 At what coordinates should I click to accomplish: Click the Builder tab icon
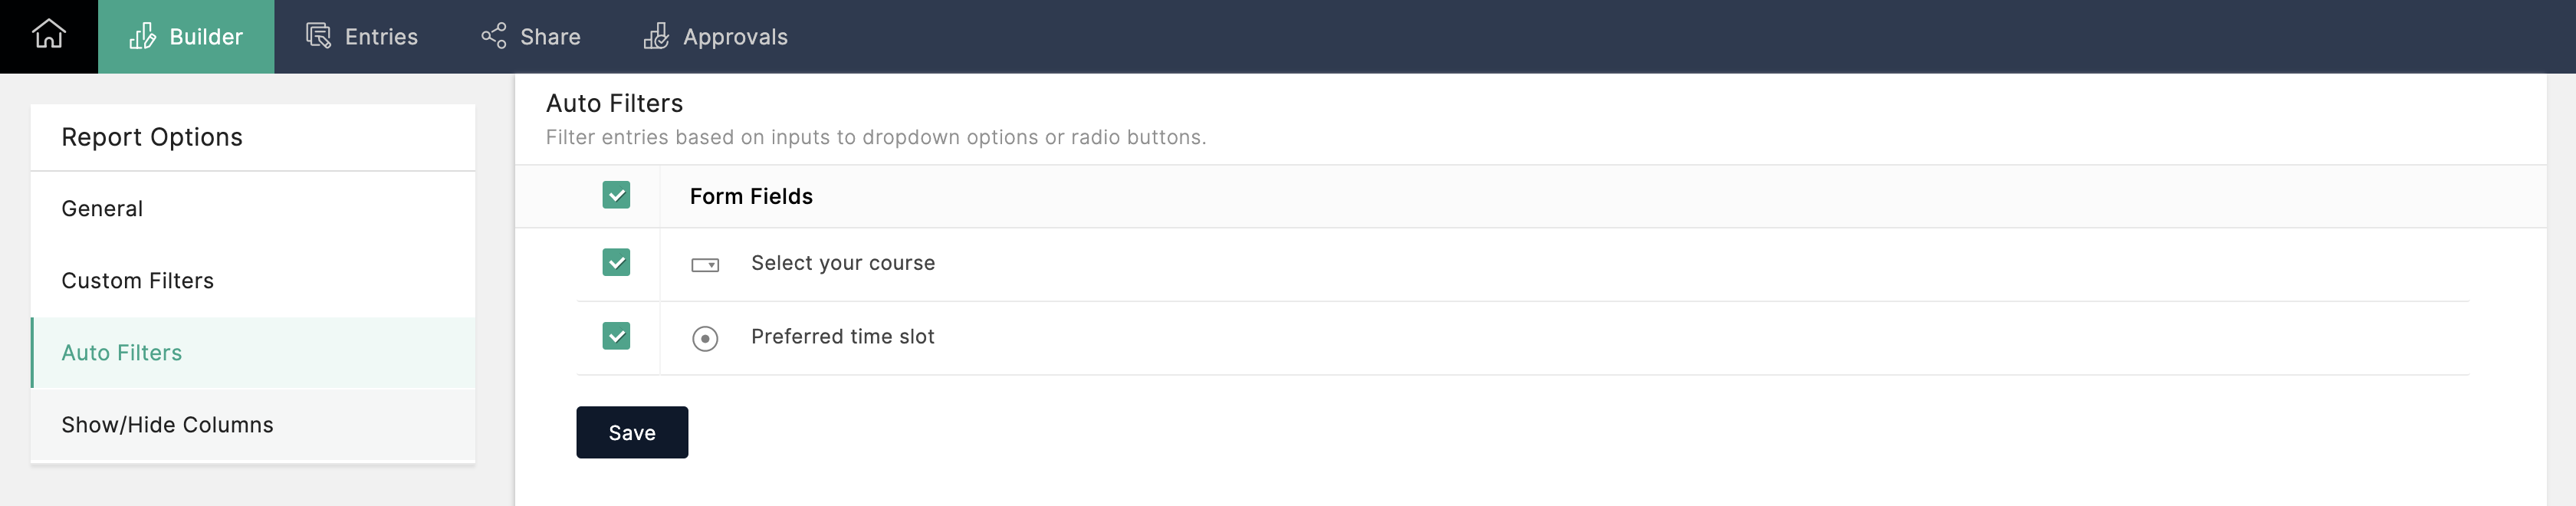tap(142, 36)
